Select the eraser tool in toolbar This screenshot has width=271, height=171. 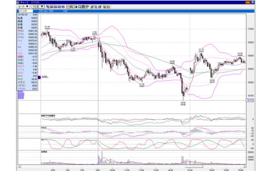click(x=100, y=7)
